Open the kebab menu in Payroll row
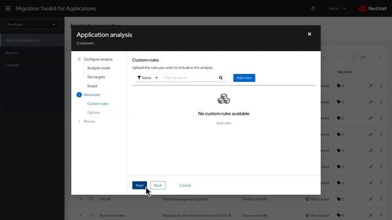The image size is (392, 220). tap(381, 199)
